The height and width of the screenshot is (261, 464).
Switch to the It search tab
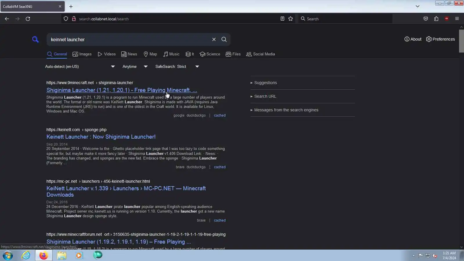click(190, 54)
